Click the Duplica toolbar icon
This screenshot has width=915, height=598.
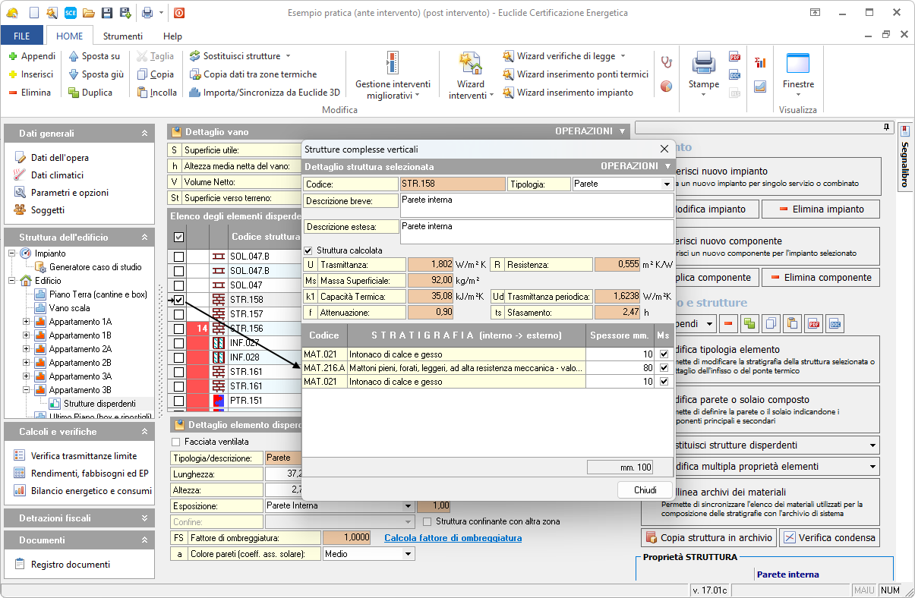74,93
